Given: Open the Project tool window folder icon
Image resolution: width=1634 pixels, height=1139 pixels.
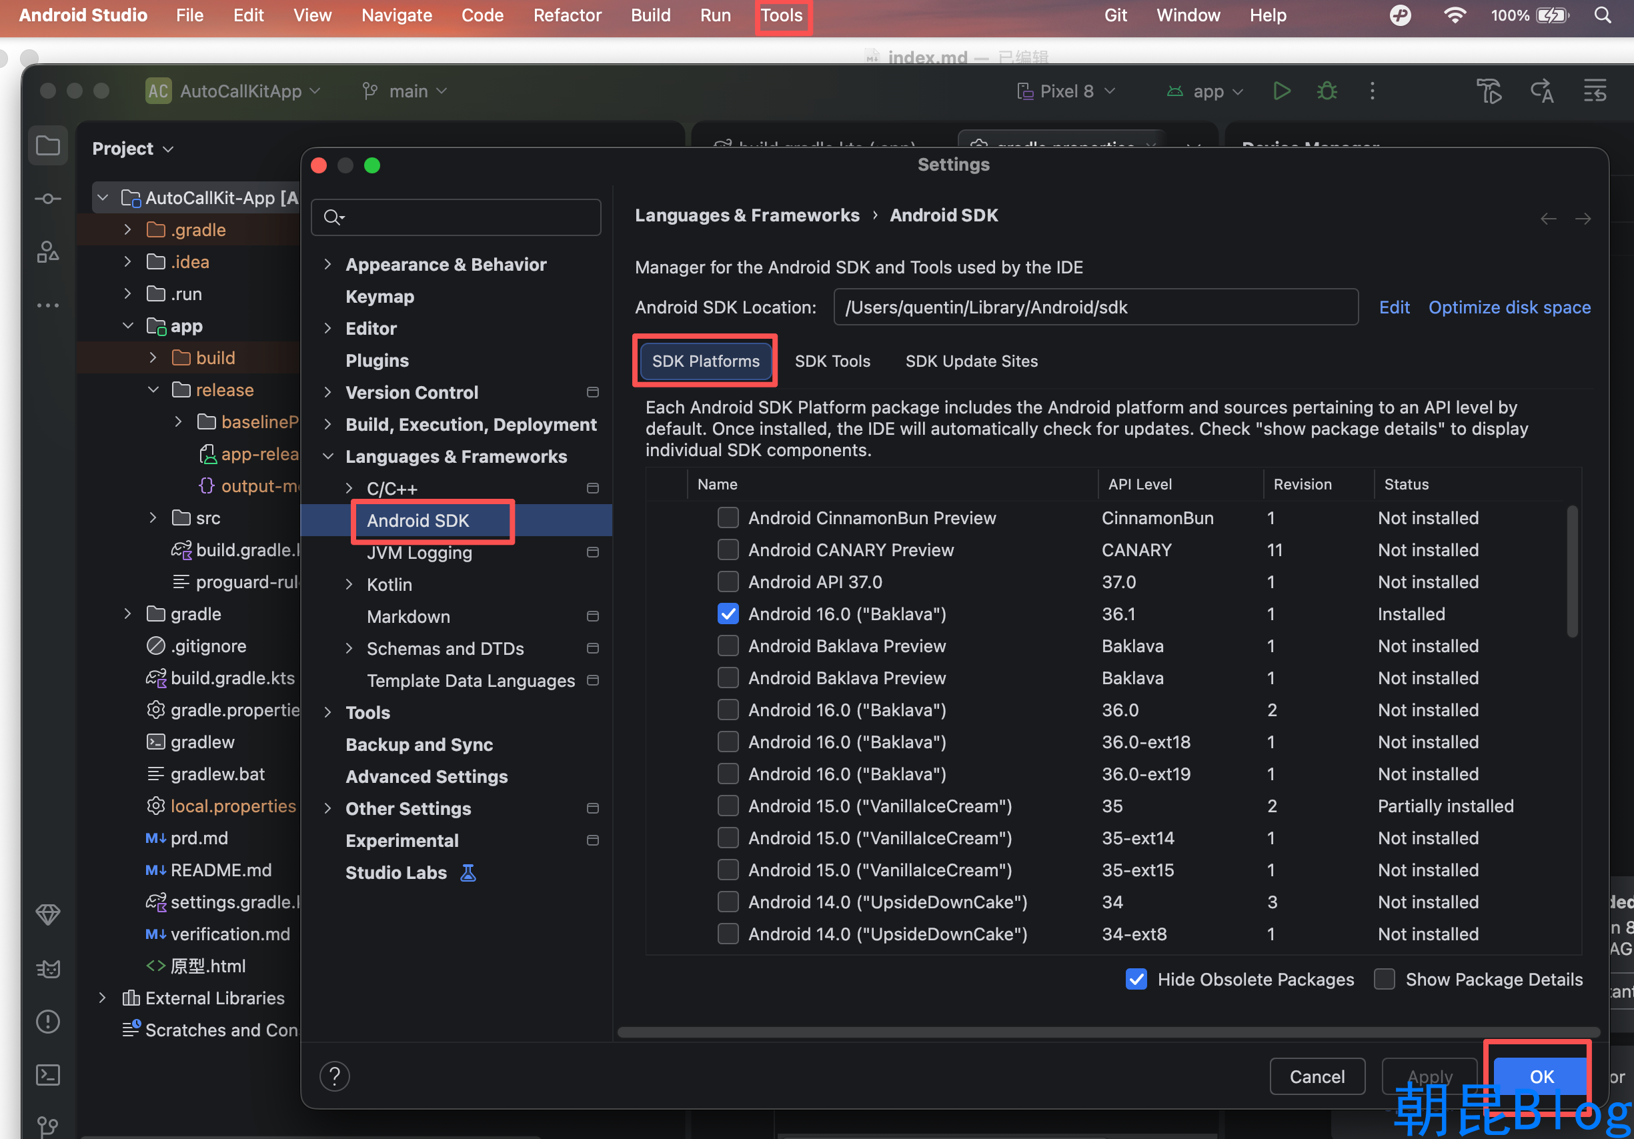Looking at the screenshot, I should (47, 146).
